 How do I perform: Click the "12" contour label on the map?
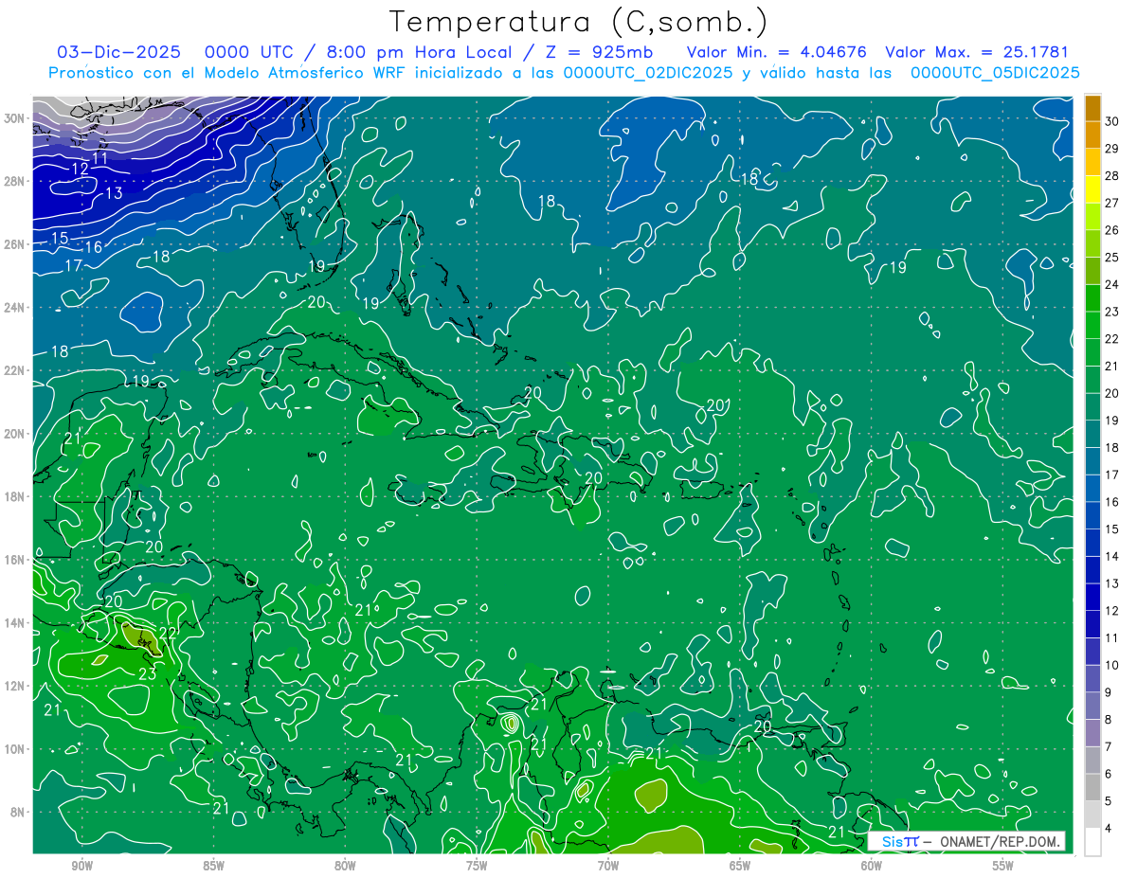click(80, 169)
